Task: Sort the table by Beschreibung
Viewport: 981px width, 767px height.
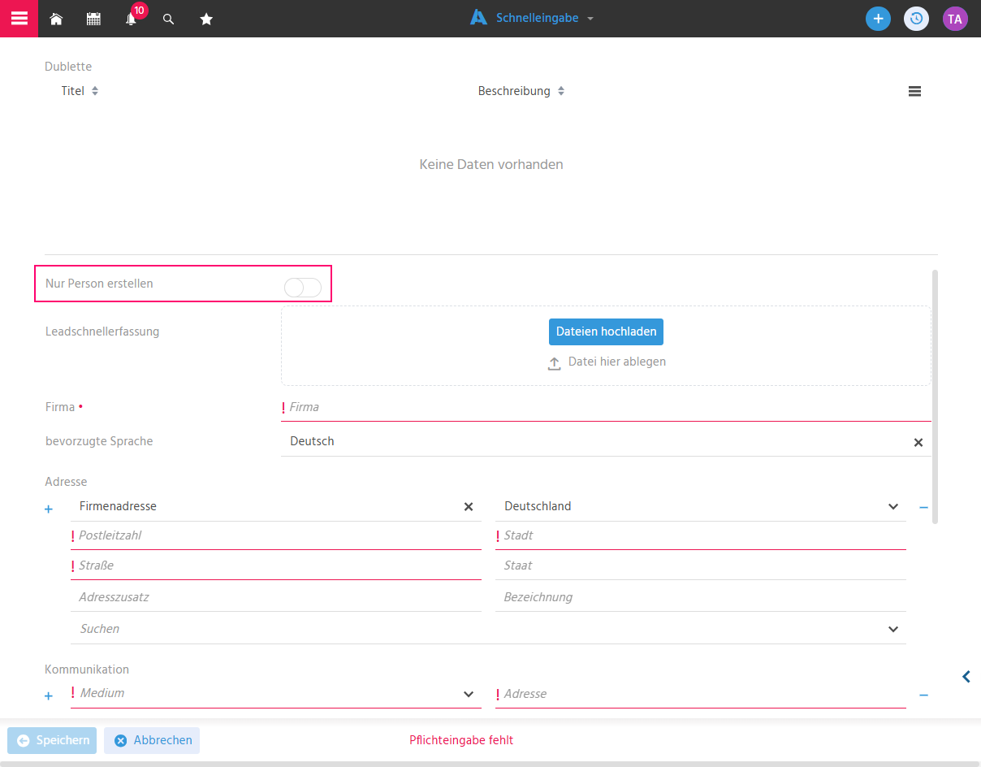Action: click(521, 91)
